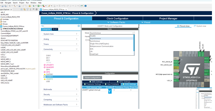Open Project Explorer view menu dots
The image size is (215, 111).
[x=30, y=9]
